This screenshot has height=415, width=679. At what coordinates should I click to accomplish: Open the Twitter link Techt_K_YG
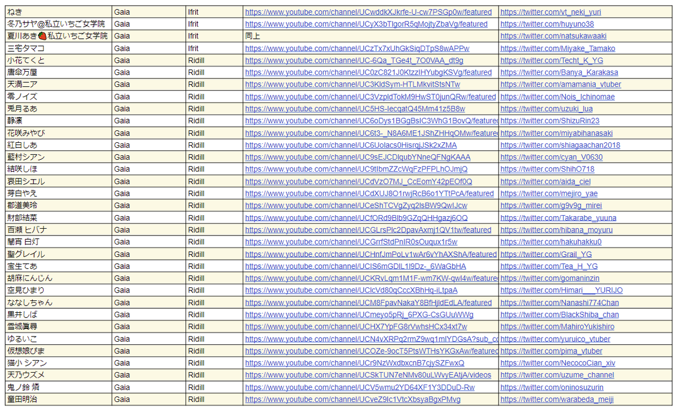pyautogui.click(x=552, y=60)
